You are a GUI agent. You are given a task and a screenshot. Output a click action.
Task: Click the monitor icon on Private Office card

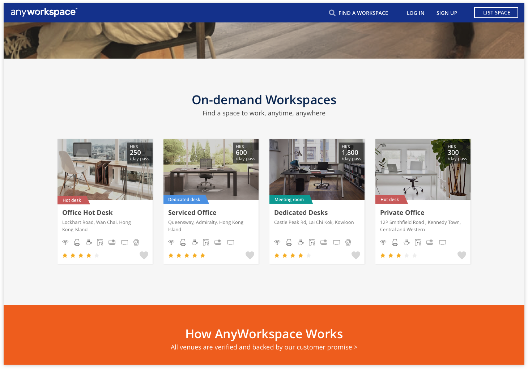[x=443, y=243]
